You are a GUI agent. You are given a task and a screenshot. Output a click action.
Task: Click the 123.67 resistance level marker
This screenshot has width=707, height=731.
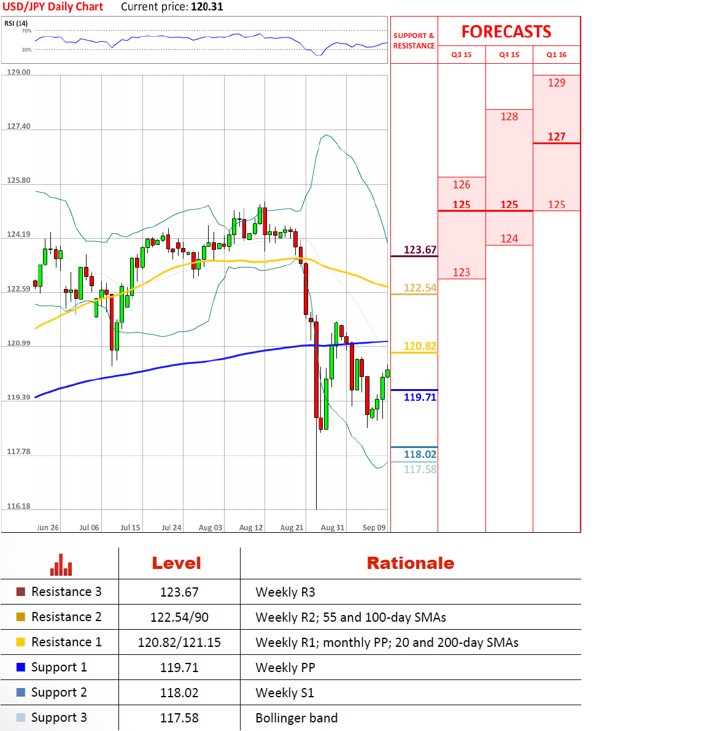click(x=420, y=250)
